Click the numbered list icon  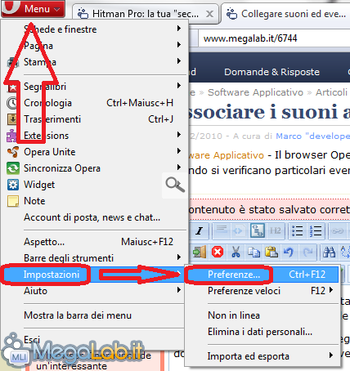point(316,231)
